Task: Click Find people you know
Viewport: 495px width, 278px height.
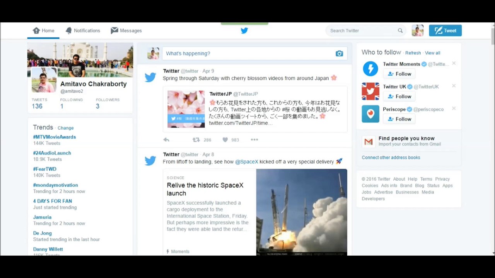Action: [406, 138]
